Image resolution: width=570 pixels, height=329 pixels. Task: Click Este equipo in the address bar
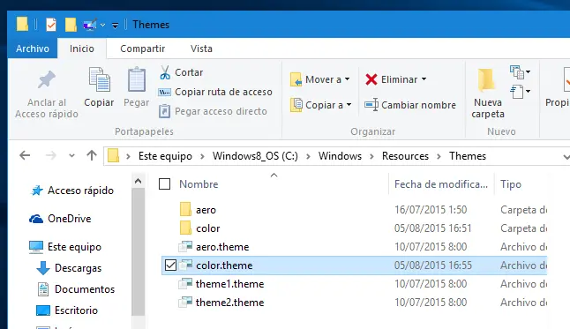pos(165,156)
